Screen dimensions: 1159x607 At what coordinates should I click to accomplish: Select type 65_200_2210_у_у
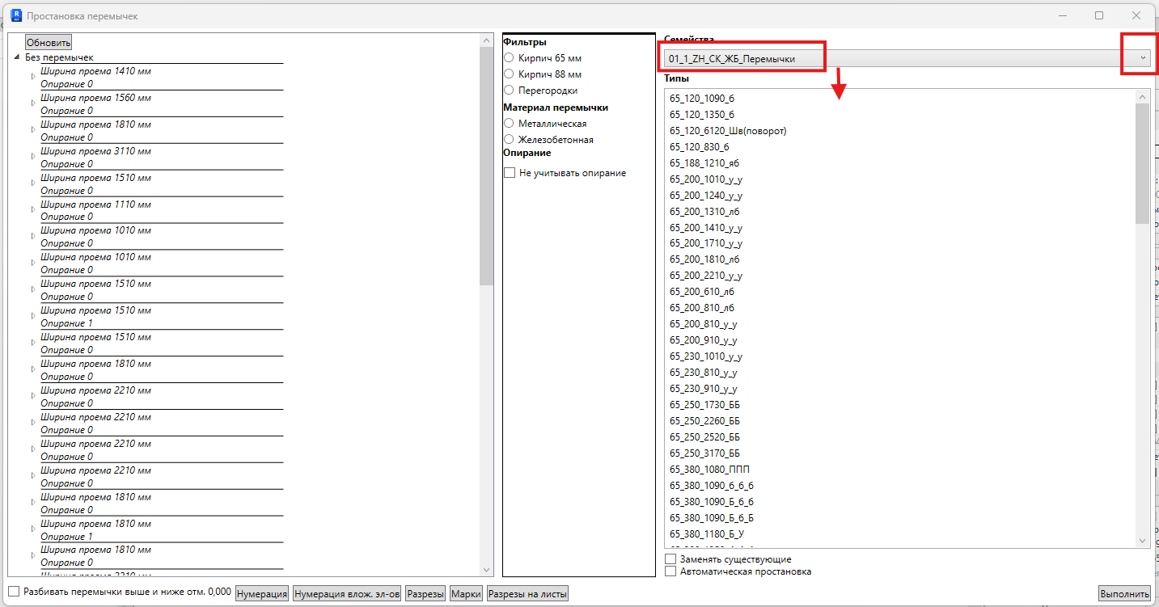(x=706, y=276)
